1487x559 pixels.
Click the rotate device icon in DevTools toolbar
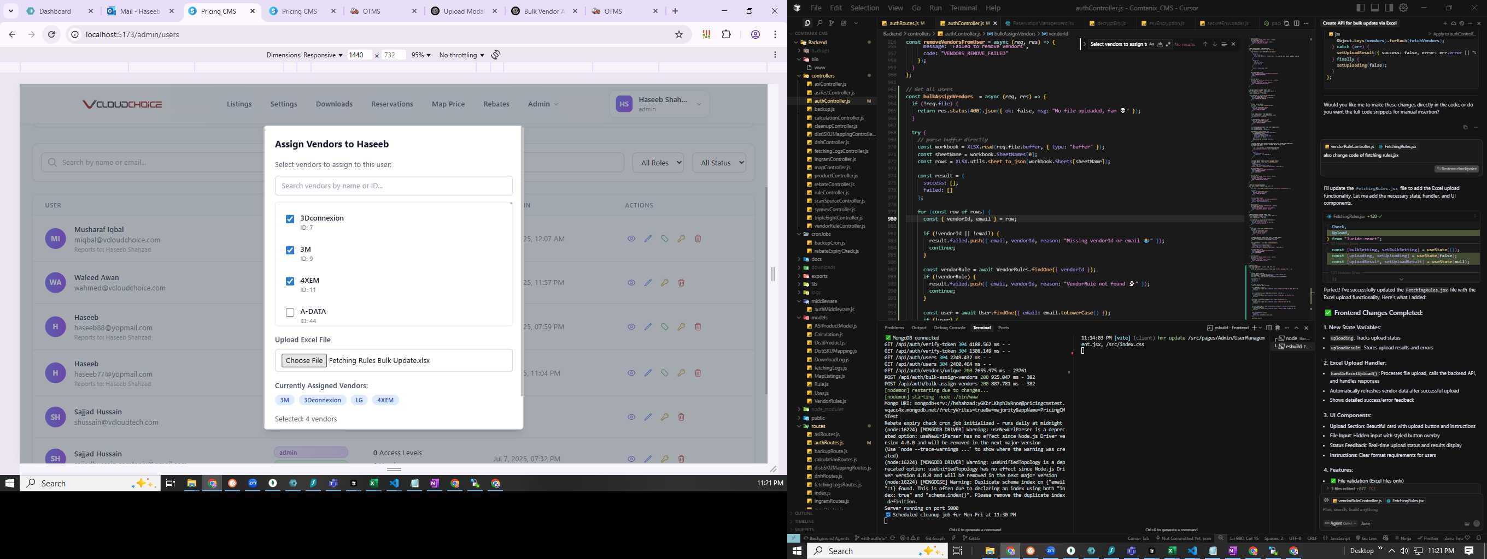tap(496, 55)
